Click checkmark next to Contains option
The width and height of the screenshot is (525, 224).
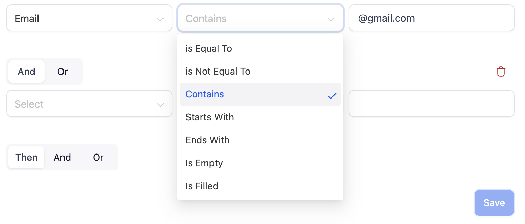pos(332,96)
